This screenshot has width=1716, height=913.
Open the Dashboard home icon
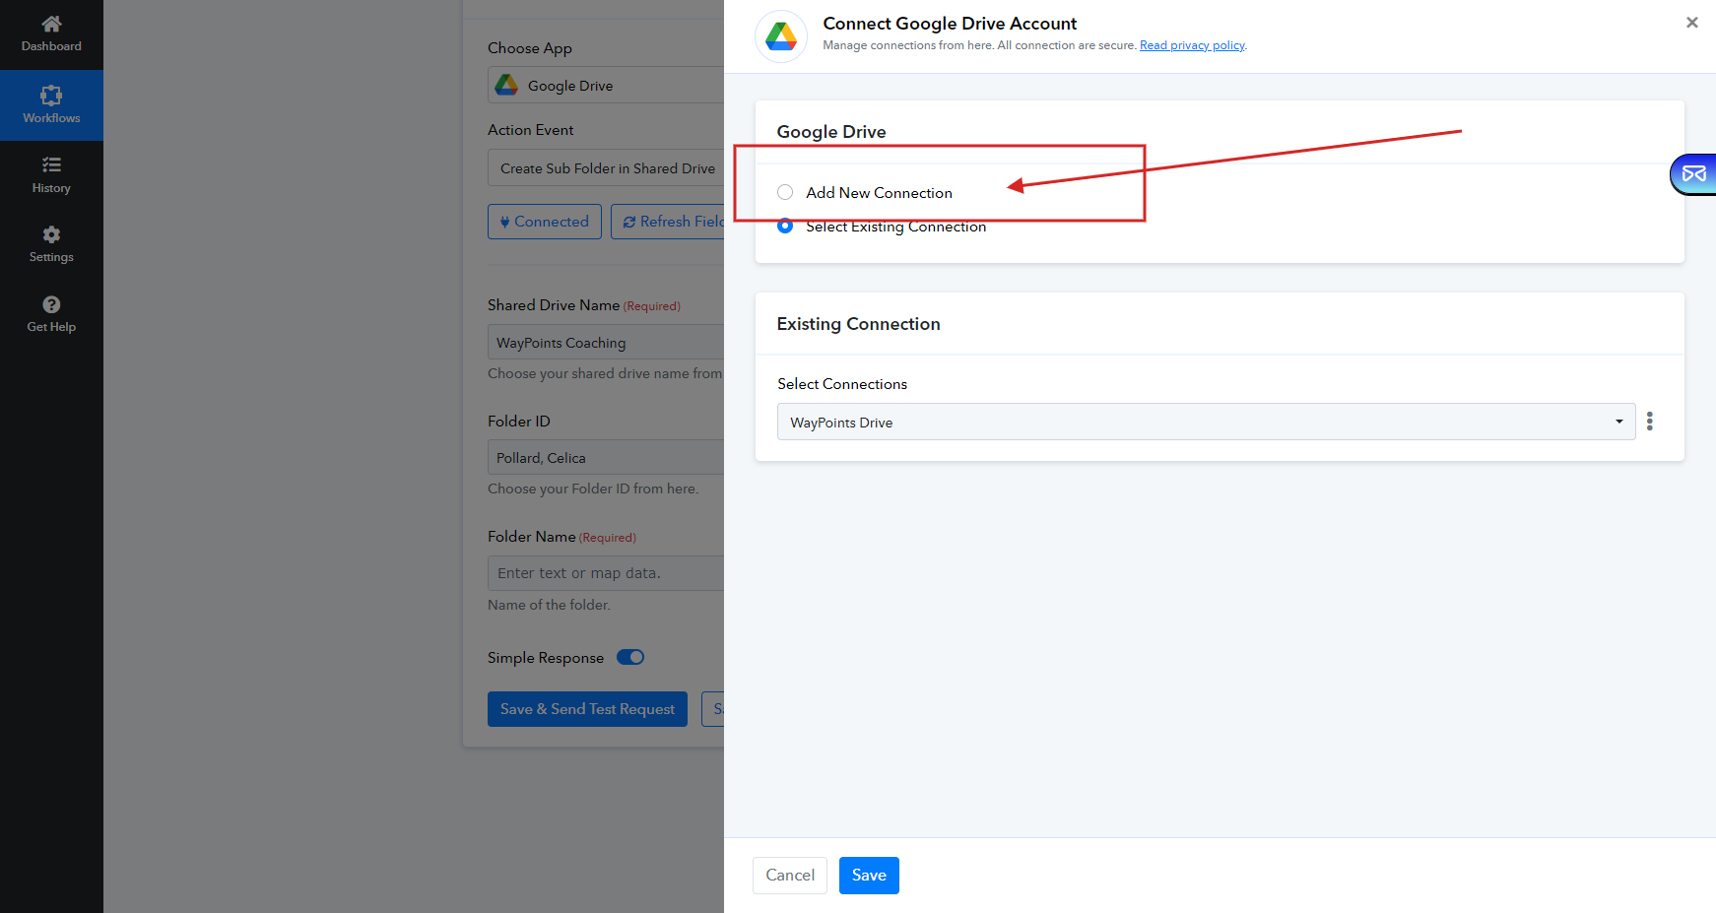coord(51,24)
